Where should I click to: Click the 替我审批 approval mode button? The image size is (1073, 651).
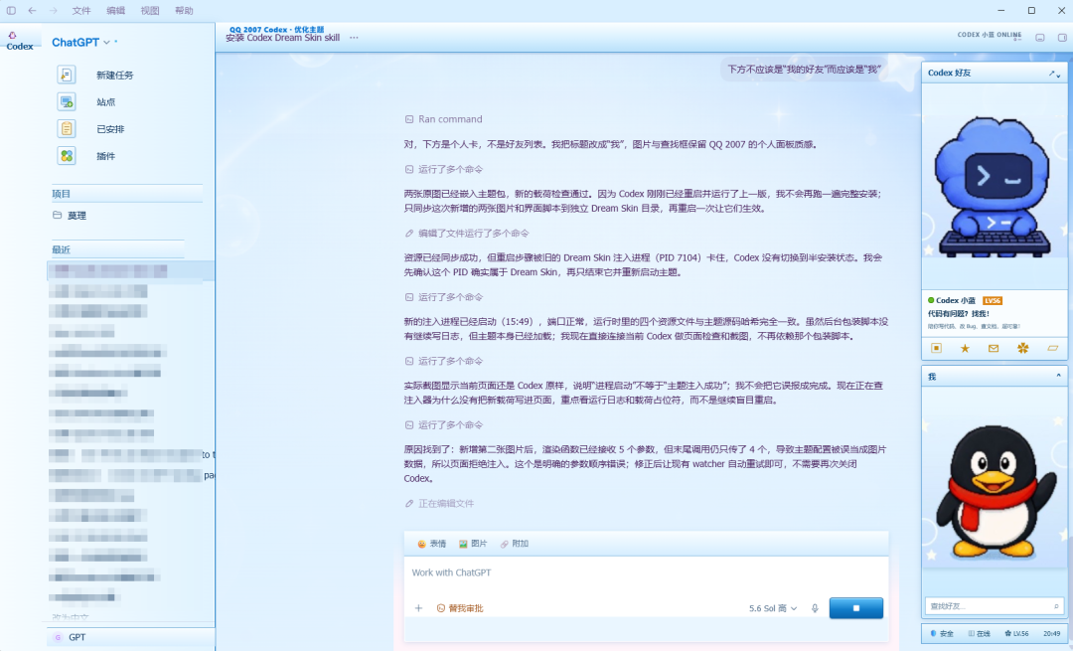(460, 608)
